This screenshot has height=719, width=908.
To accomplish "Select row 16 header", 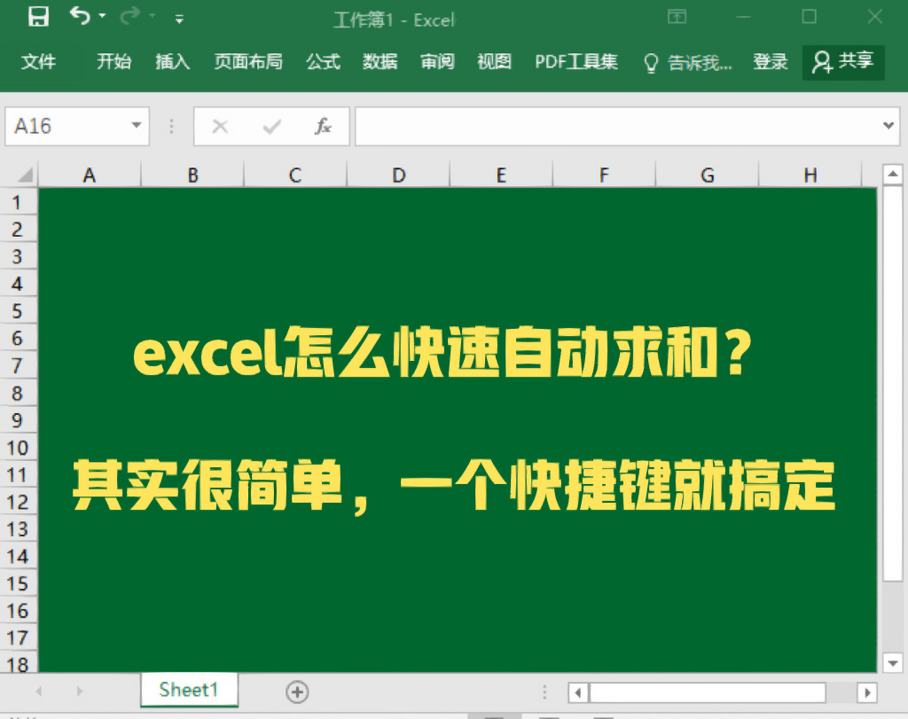I will 18,611.
